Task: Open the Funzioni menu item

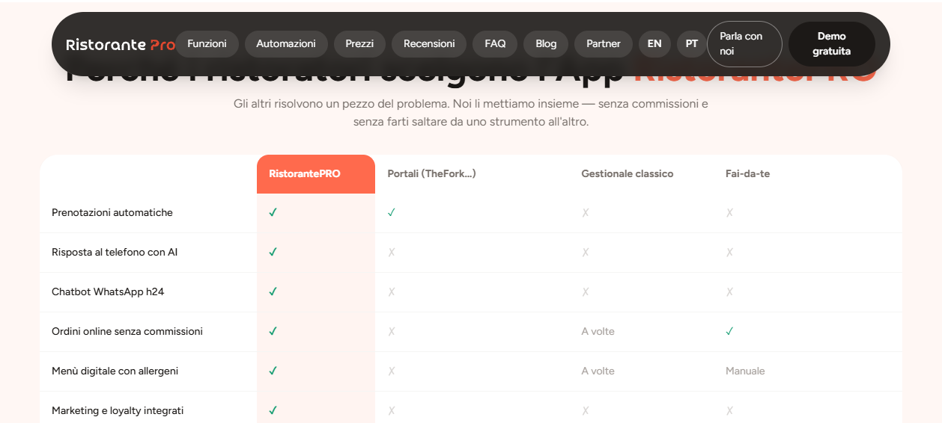Action: [x=207, y=44]
